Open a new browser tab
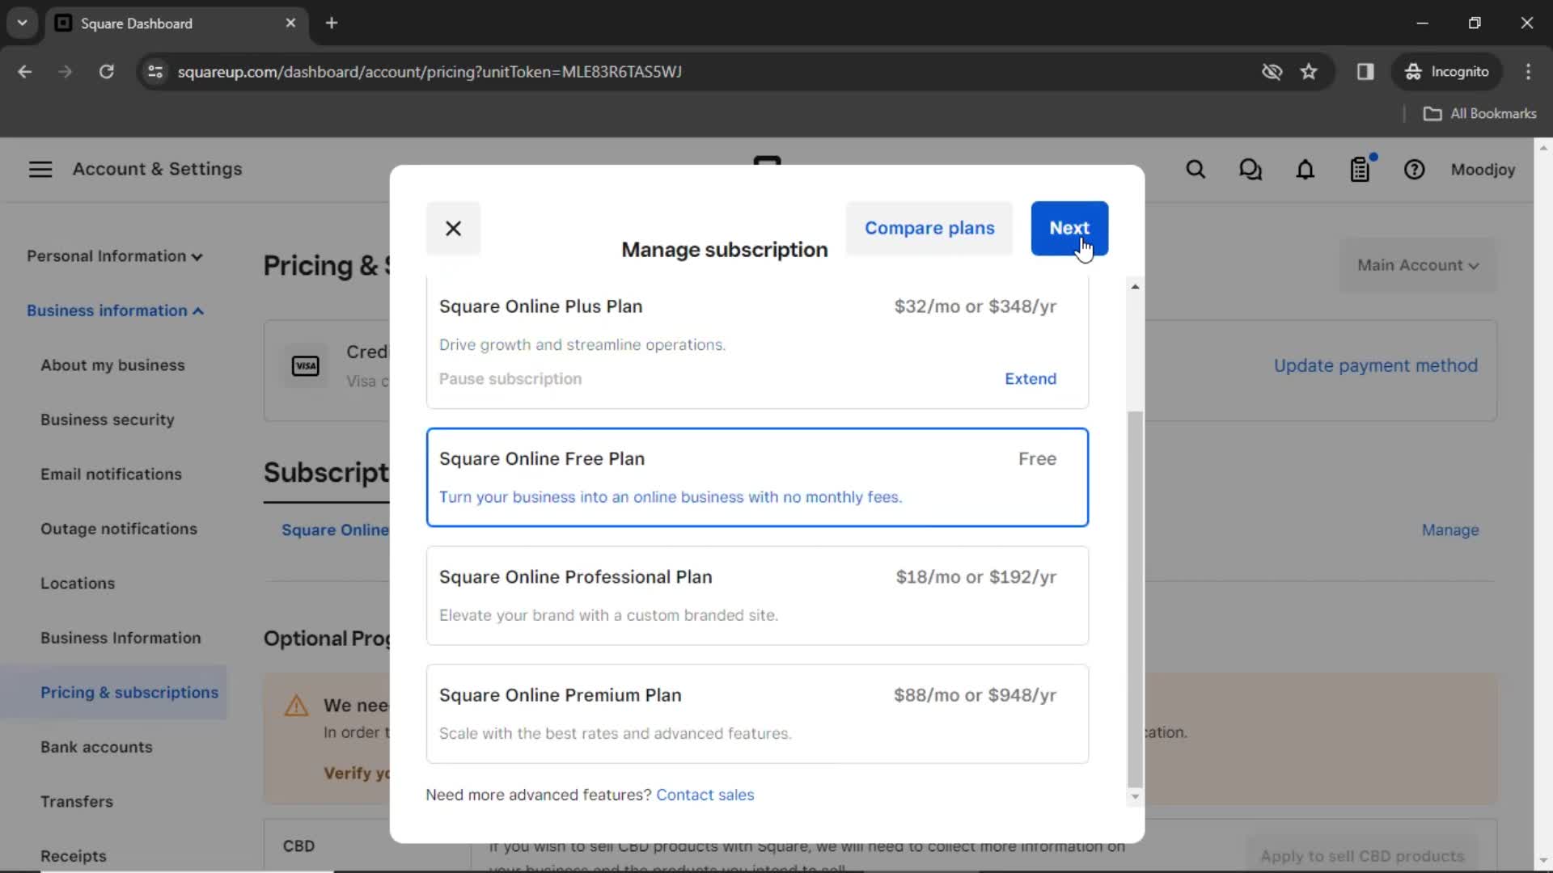1553x873 pixels. 332,23
